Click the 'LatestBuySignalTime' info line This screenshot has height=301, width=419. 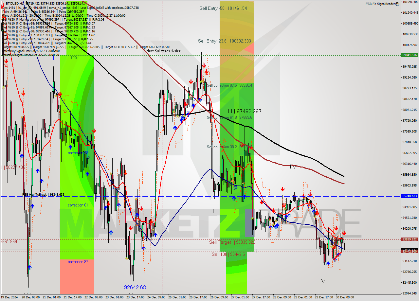point(30,51)
